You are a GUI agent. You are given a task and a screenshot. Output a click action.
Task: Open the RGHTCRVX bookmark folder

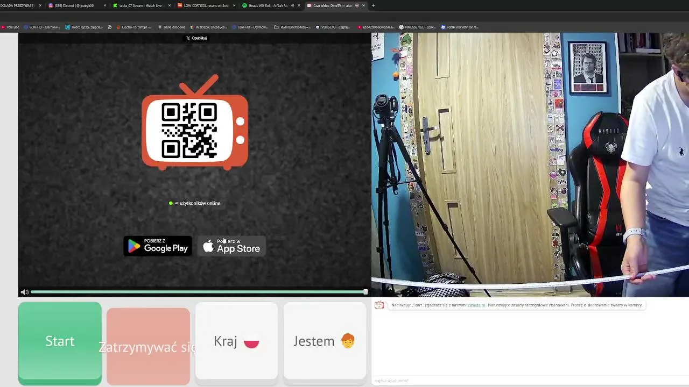pyautogui.click(x=292, y=27)
